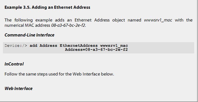The width and height of the screenshot is (198, 102).
Task: Click the InControl subheading
Action: tap(14, 64)
